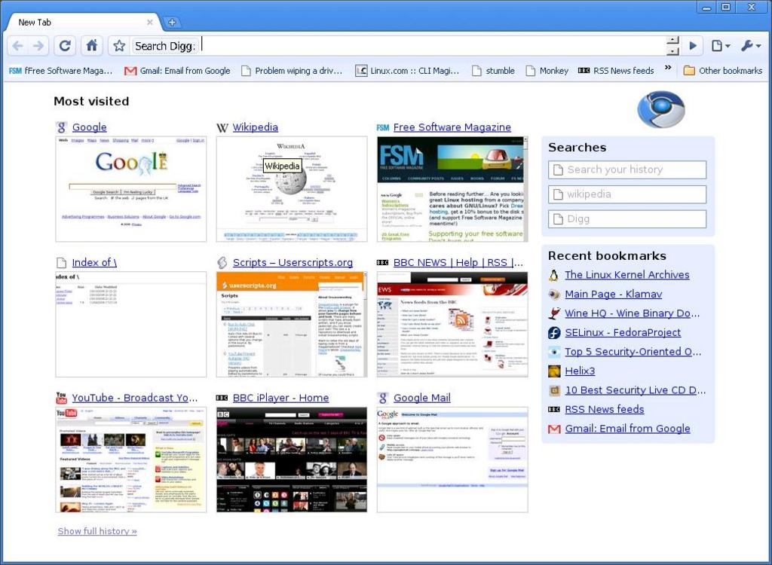Open the YouTube - Broadcast Yourself link

point(134,398)
